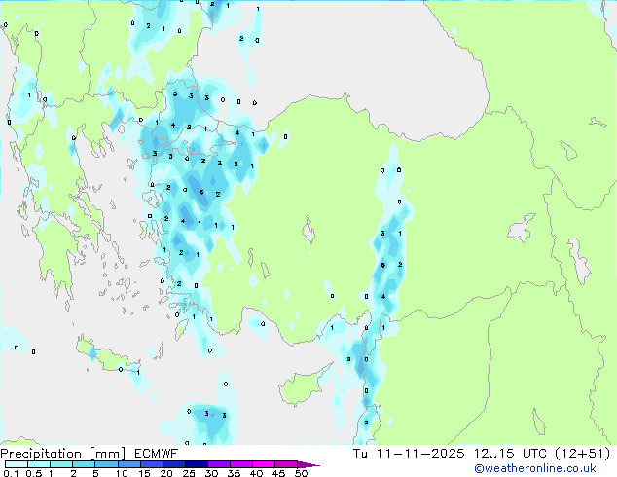The height and width of the screenshot is (477, 617).
Task: Open the weatheronline.co.uk copyright link
Action: pos(535,468)
